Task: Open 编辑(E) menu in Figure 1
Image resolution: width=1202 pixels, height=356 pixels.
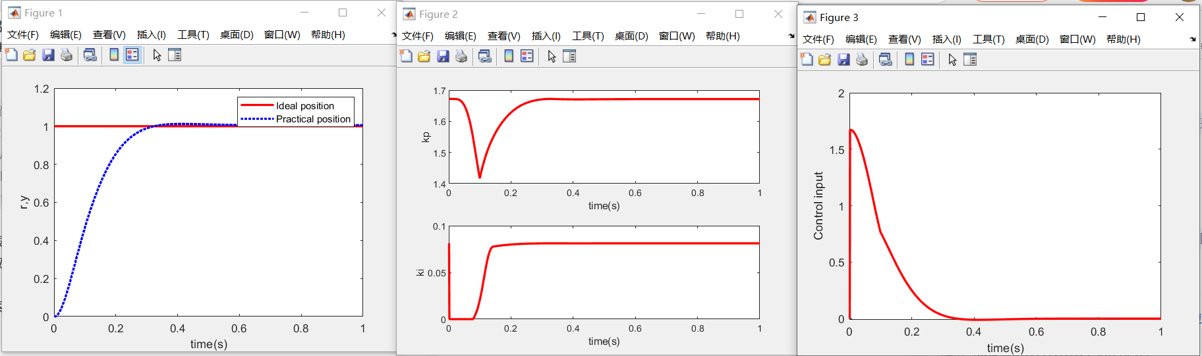Action: [x=66, y=35]
